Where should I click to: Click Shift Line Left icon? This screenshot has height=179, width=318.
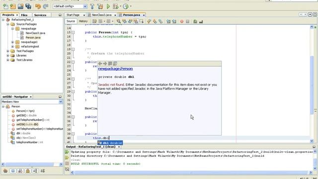click(168, 21)
